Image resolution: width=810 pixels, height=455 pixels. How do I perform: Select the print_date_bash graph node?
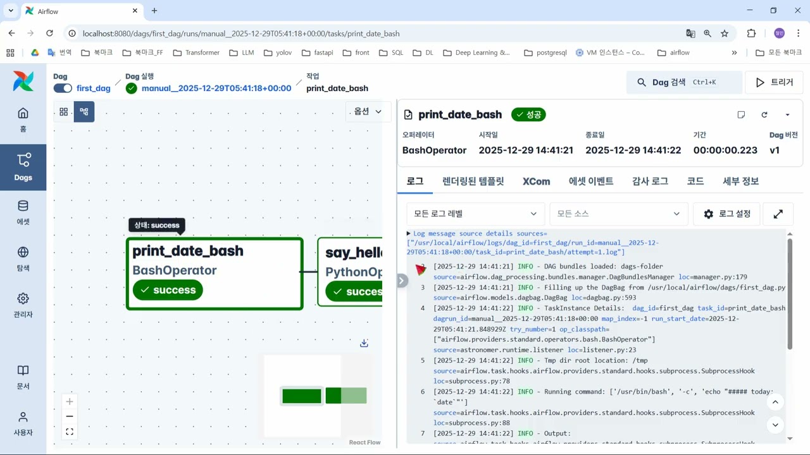pyautogui.click(x=215, y=274)
